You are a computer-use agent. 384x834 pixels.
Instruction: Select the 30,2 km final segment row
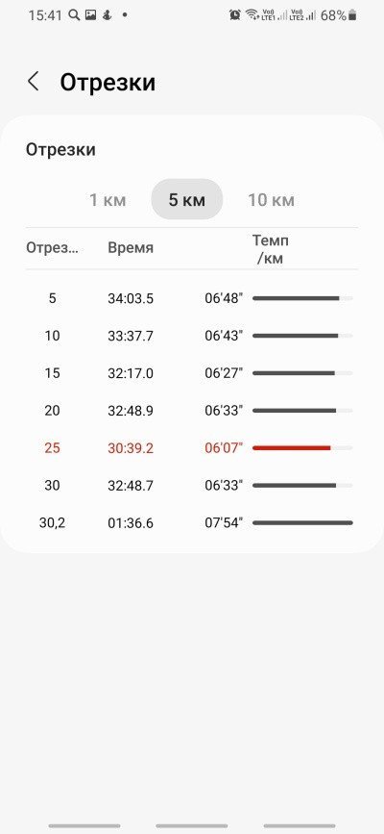click(x=192, y=523)
